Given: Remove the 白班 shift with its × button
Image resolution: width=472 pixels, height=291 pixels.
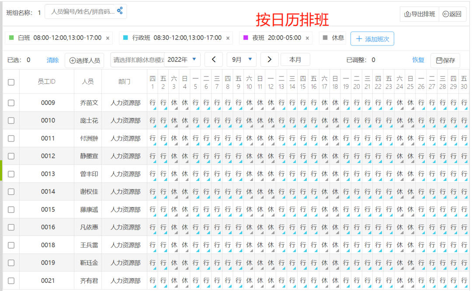Looking at the screenshot, I should tap(107, 38).
